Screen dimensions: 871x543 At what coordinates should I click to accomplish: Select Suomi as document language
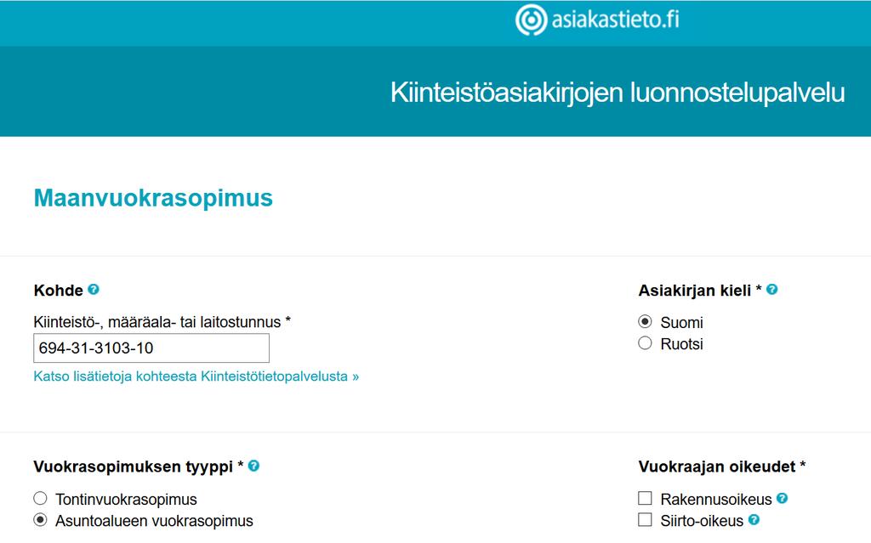pos(645,321)
